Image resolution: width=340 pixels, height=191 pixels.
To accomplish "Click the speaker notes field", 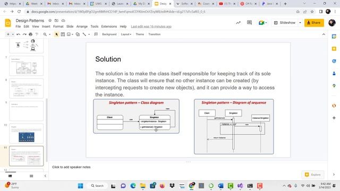I will [x=188, y=167].
